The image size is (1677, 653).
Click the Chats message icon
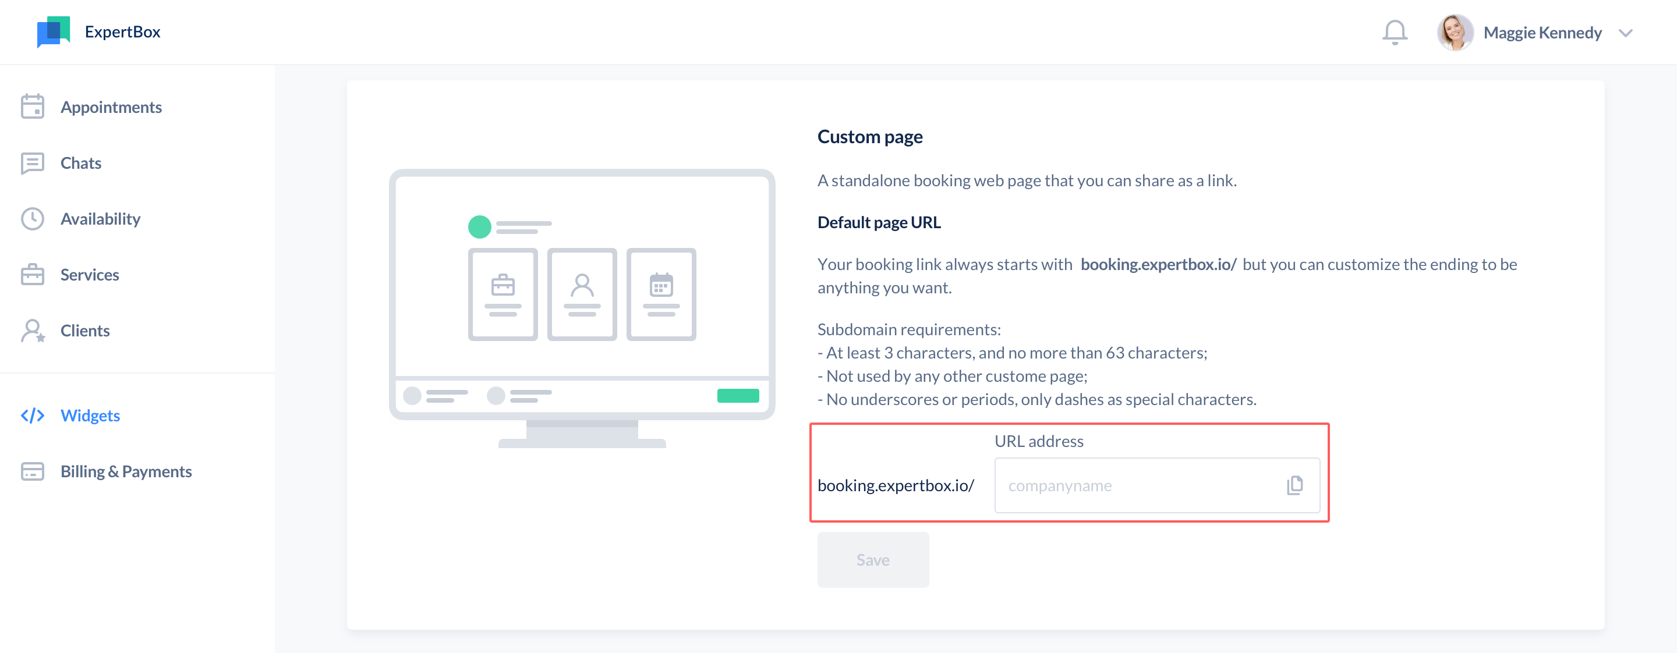coord(32,163)
